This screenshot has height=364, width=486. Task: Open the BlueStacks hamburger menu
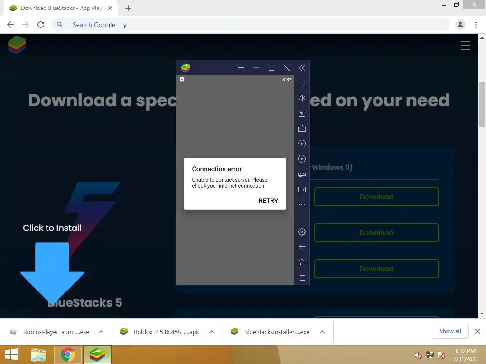pos(241,68)
